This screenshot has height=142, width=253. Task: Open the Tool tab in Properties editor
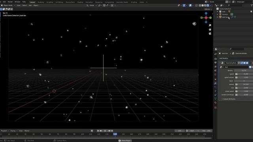point(215,54)
